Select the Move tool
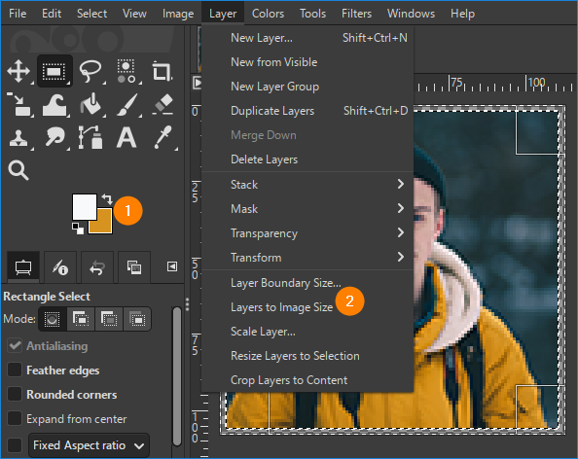578x459 pixels. [x=18, y=71]
